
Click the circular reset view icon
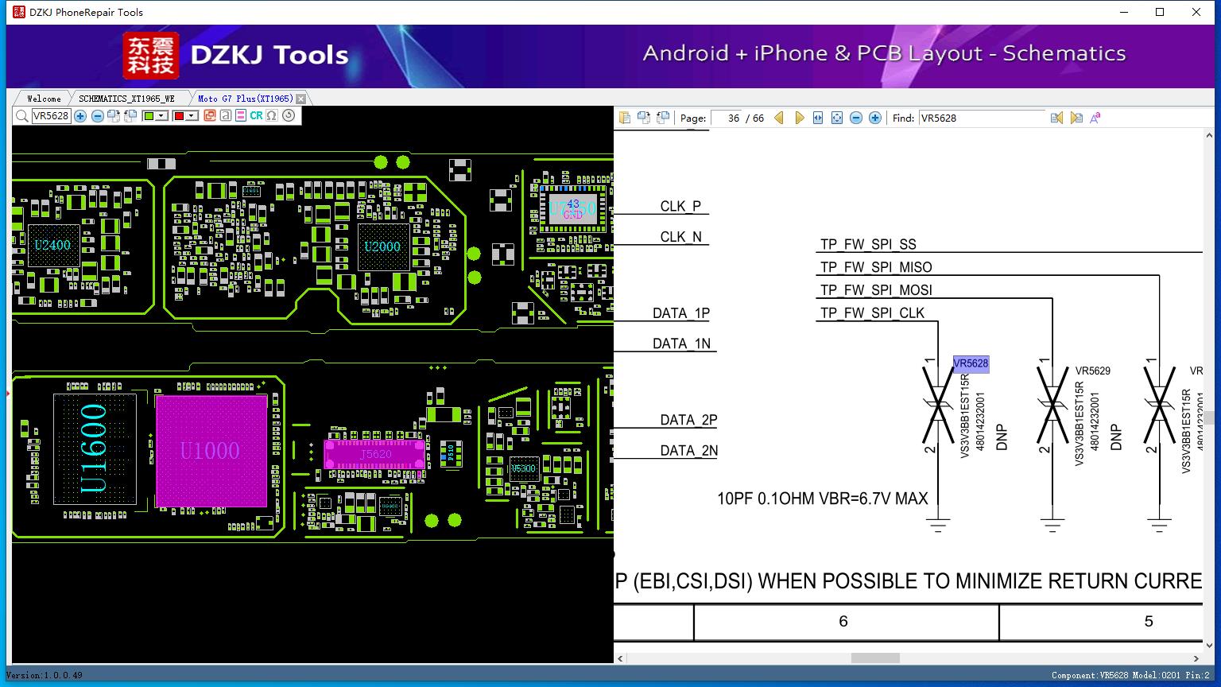[x=289, y=116]
